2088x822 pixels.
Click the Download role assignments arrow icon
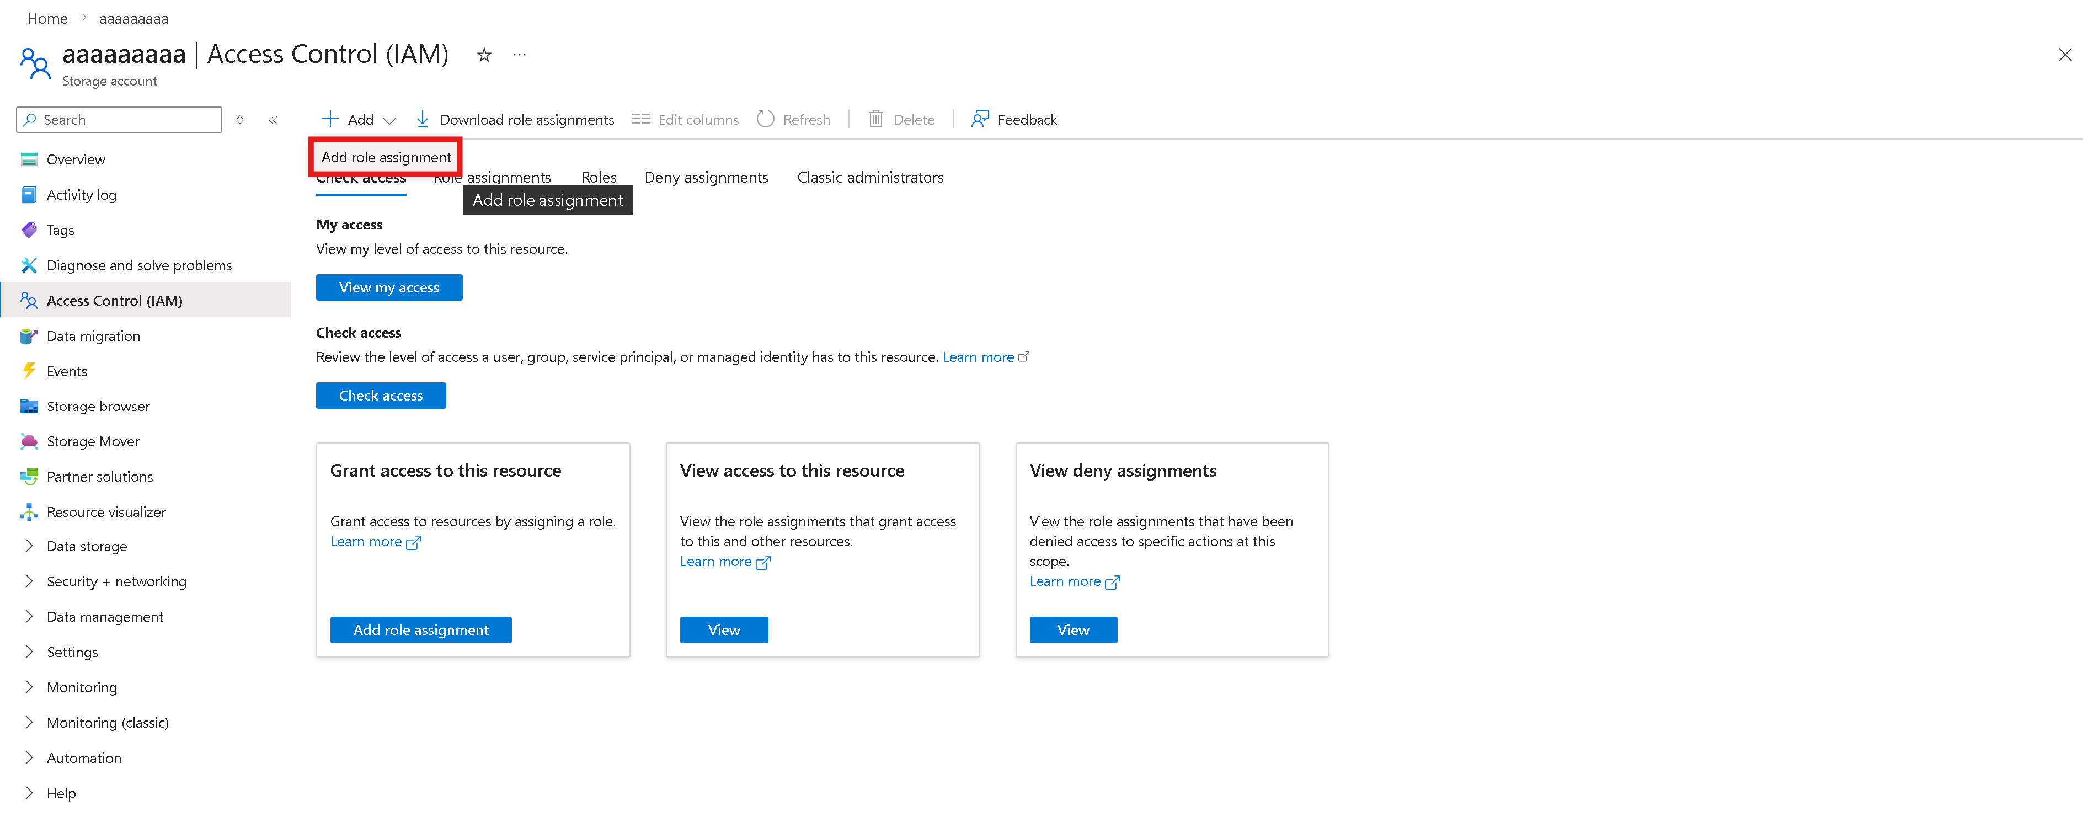coord(423,120)
